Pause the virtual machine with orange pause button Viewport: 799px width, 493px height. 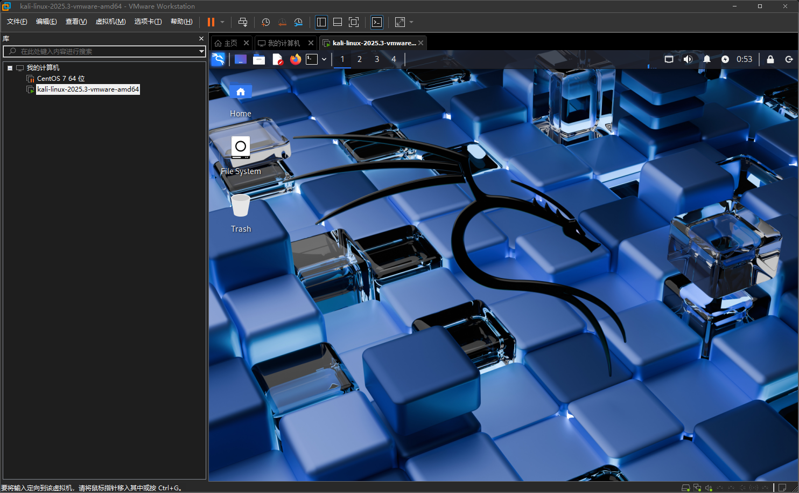tap(211, 22)
